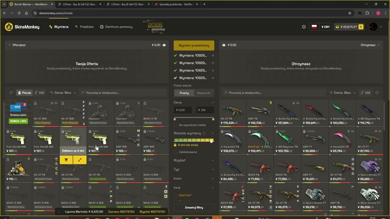Open the CNY currency selector
390x219 pixels.
[326, 27]
